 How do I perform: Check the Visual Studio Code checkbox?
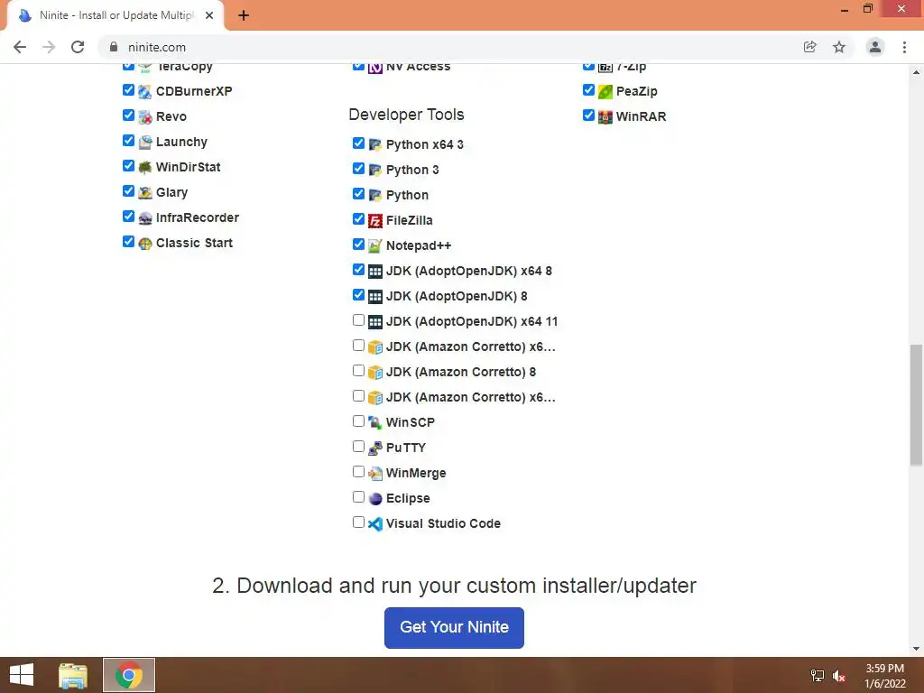click(358, 522)
